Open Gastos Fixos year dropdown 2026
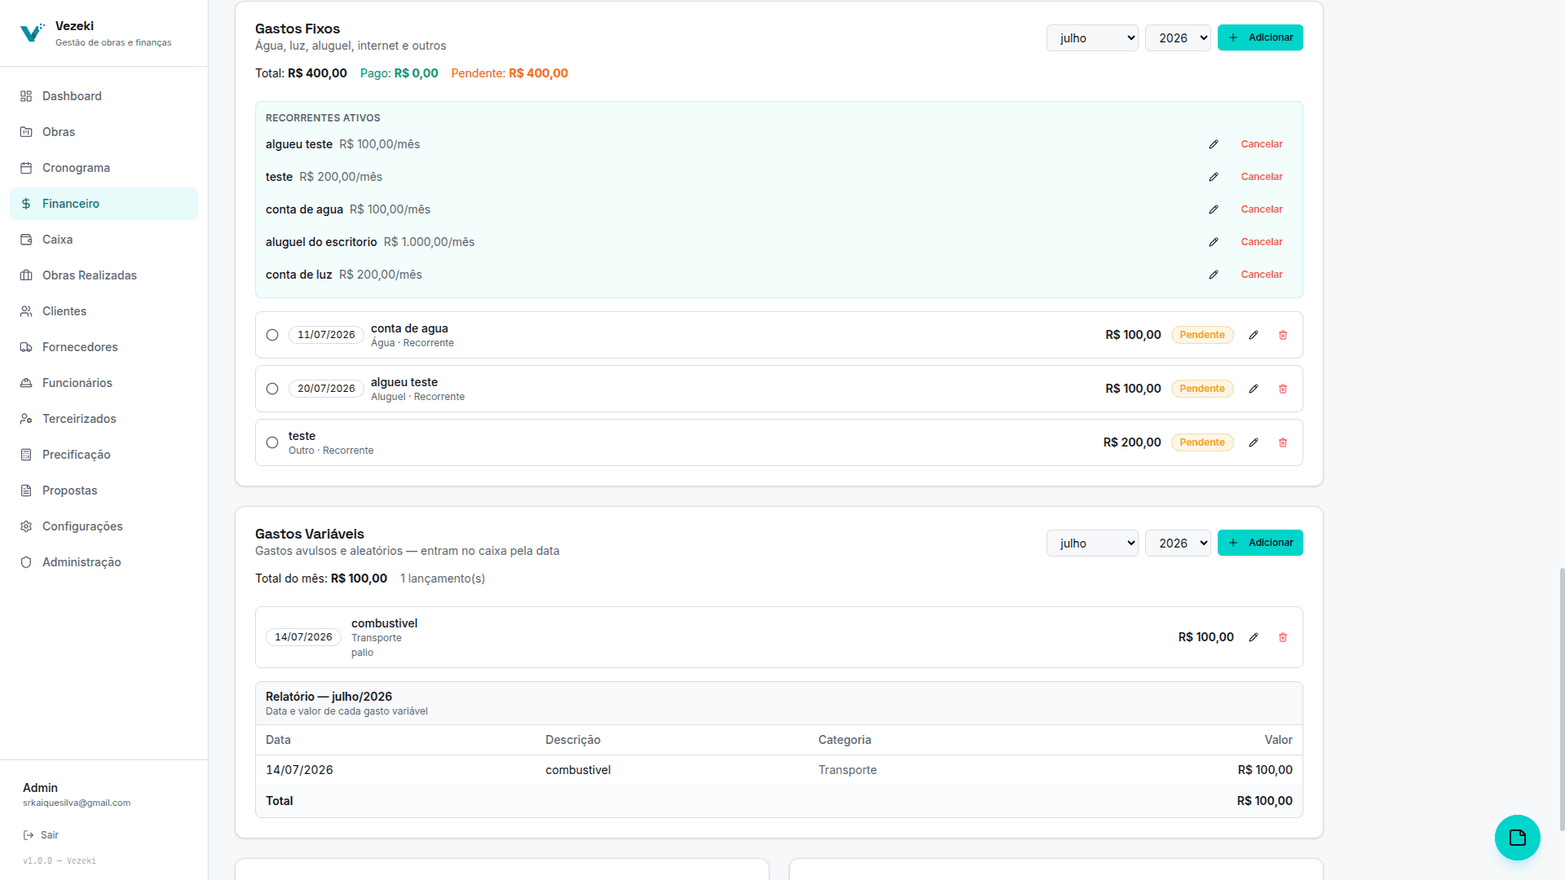The image size is (1565, 880). (1178, 38)
